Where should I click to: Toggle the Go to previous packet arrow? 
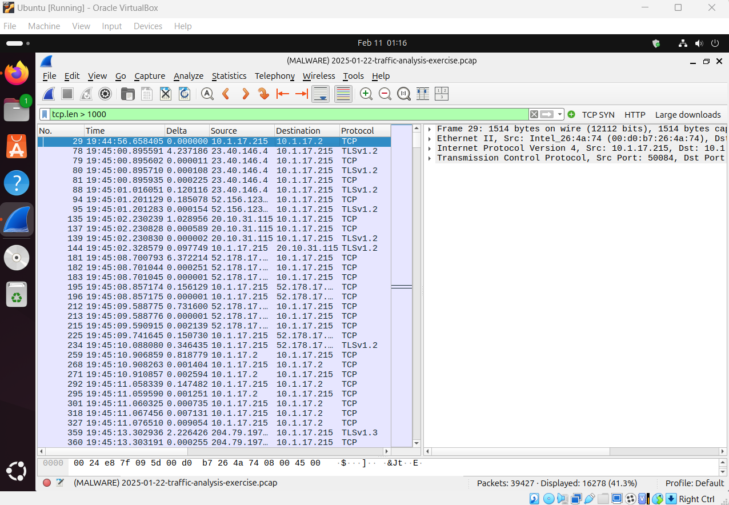pyautogui.click(x=225, y=94)
